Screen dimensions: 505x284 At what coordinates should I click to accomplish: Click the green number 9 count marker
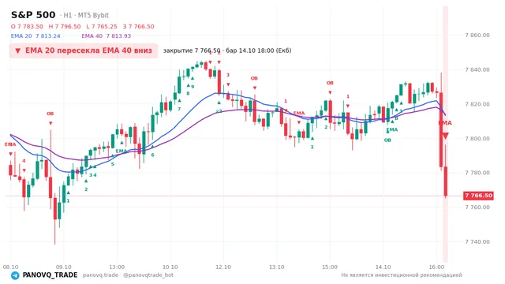tap(193, 87)
